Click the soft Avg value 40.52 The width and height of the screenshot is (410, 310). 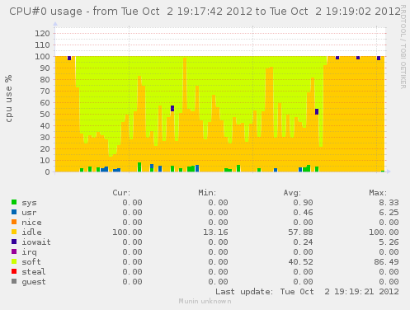[300, 262]
